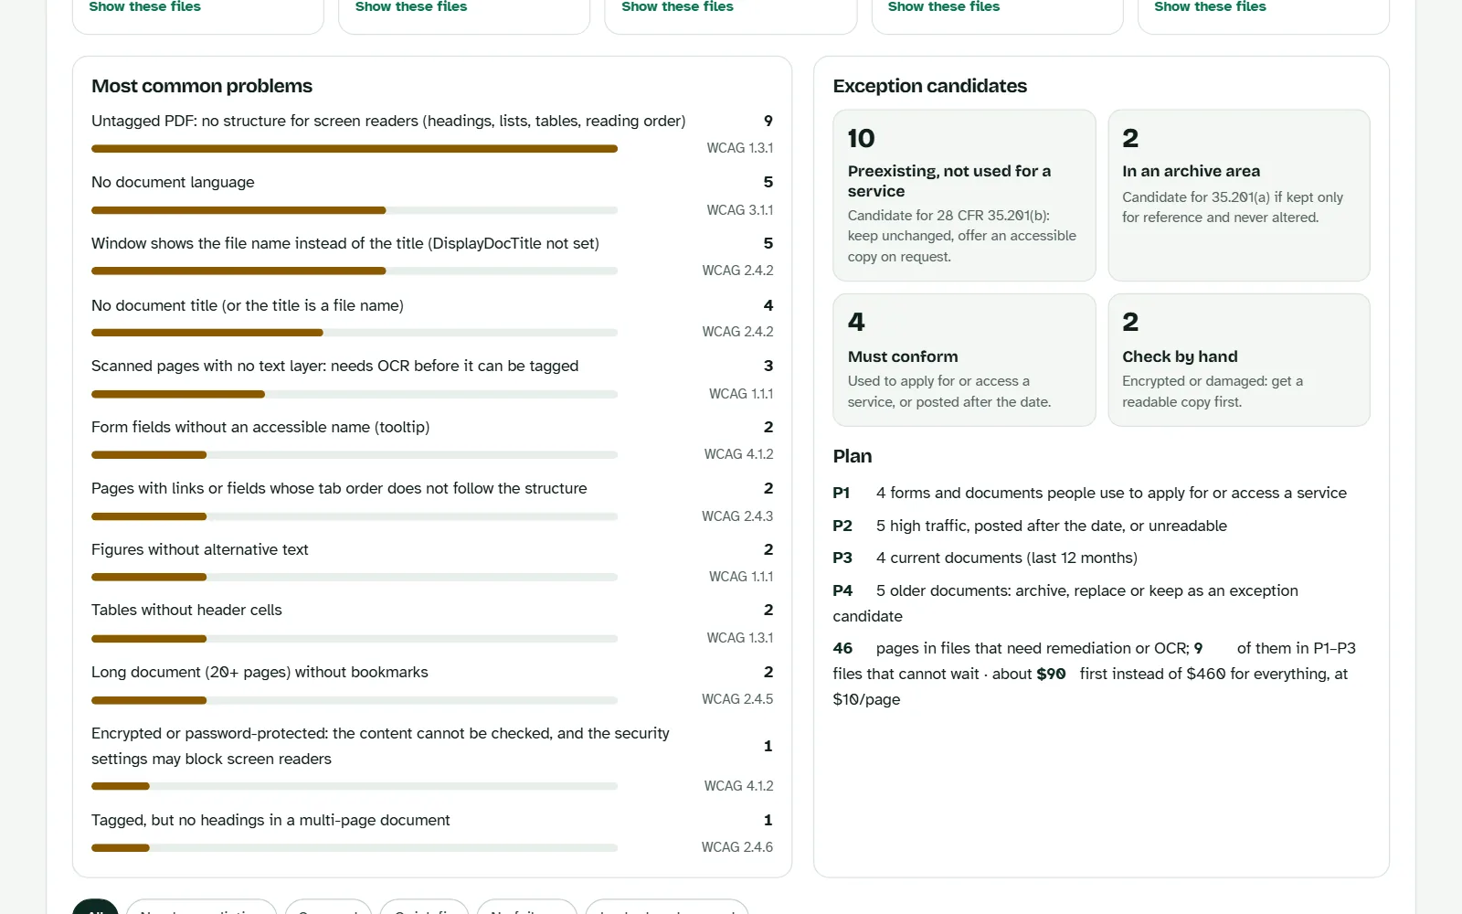Open the "In an archive area" exception card
Screen dimensions: 1462x914
tap(1239, 196)
